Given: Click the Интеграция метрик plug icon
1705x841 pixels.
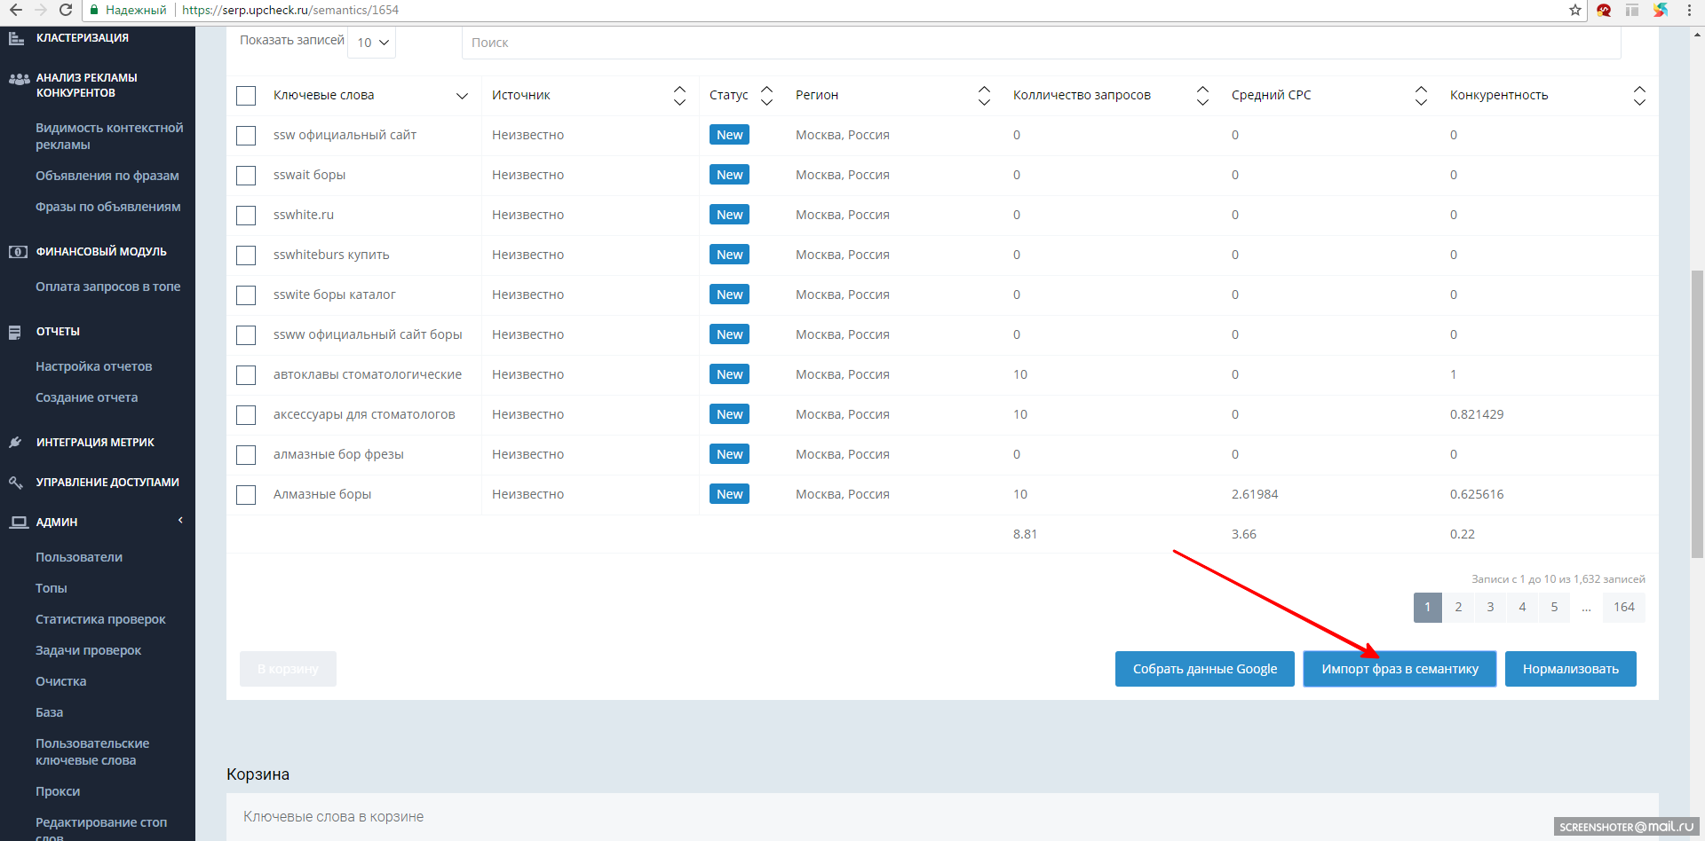Looking at the screenshot, I should coord(15,443).
